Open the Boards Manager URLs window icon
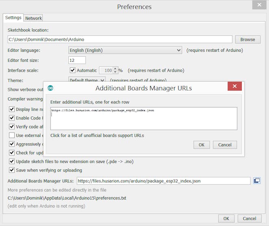The height and width of the screenshot is (226, 269). click(257, 181)
